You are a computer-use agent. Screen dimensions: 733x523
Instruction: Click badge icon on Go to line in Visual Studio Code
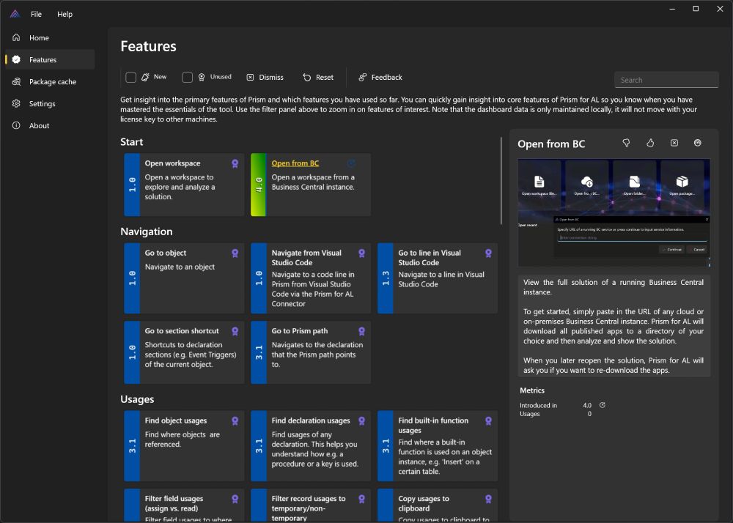(x=488, y=253)
